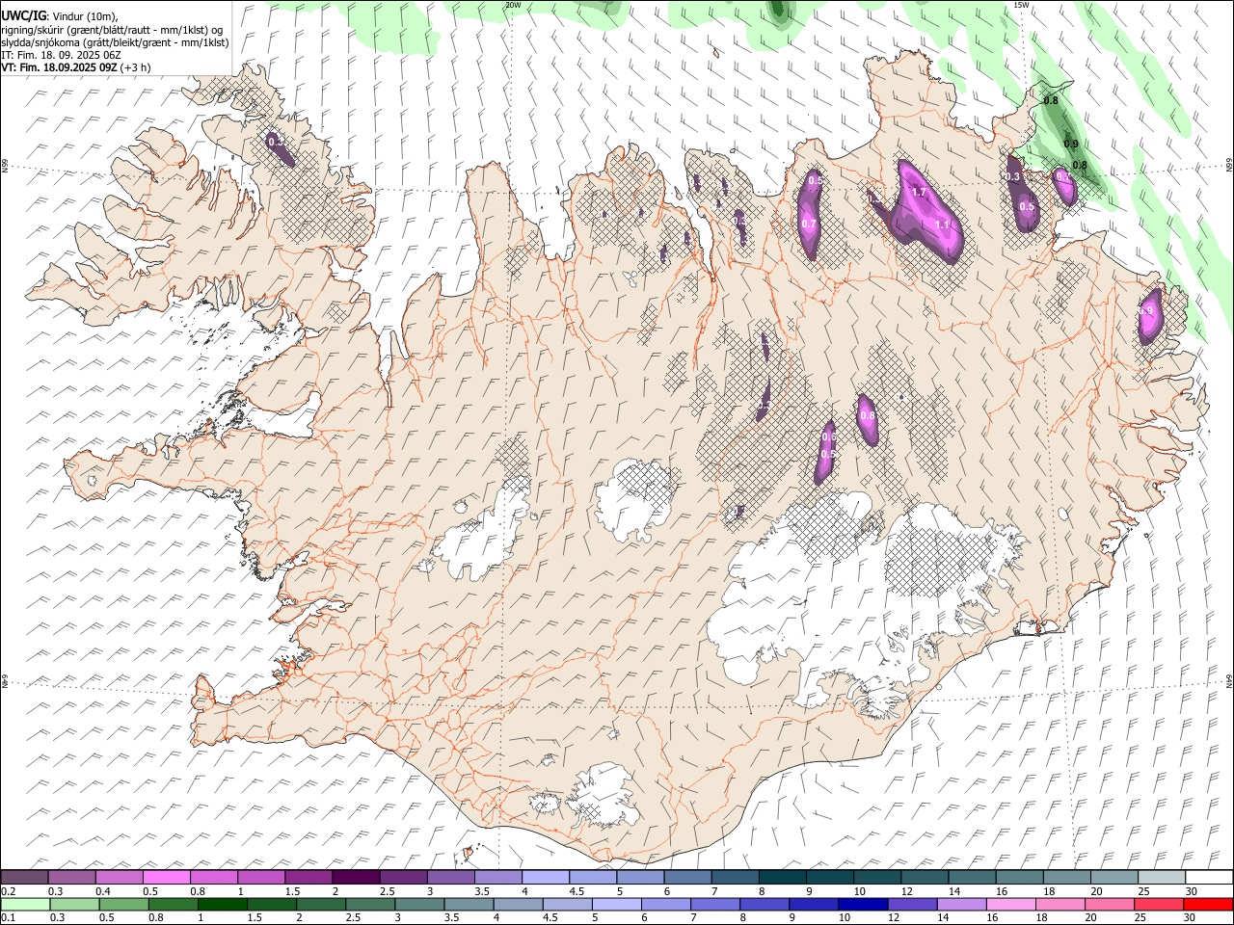Click the bright red swatch ending the bottom legend row

1208,905
